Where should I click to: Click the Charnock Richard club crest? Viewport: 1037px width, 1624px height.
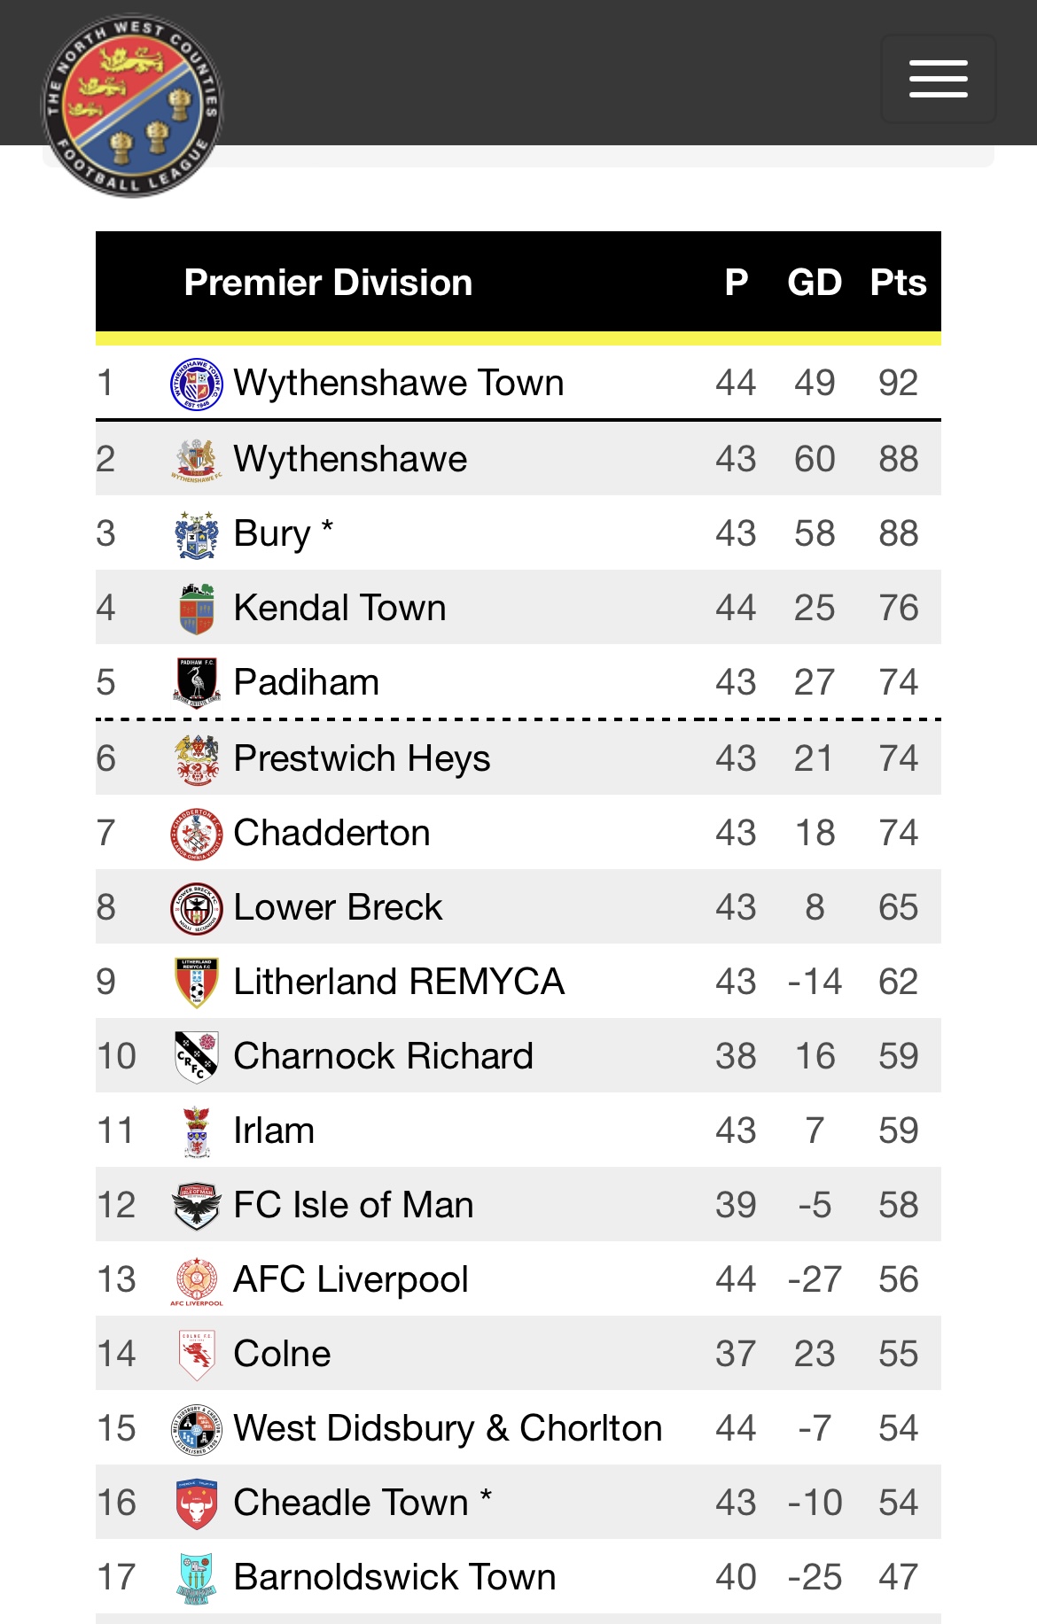click(196, 1057)
